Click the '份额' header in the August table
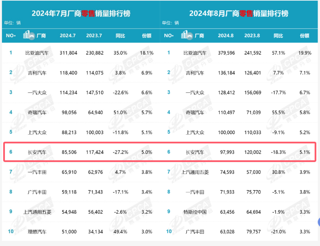The image size is (320, 246). pos(305,36)
